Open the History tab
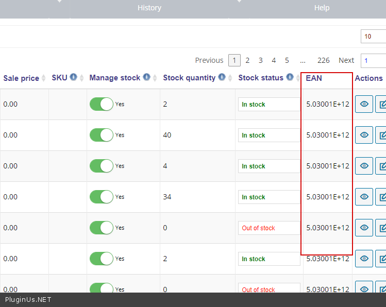The height and width of the screenshot is (307, 386). [149, 8]
